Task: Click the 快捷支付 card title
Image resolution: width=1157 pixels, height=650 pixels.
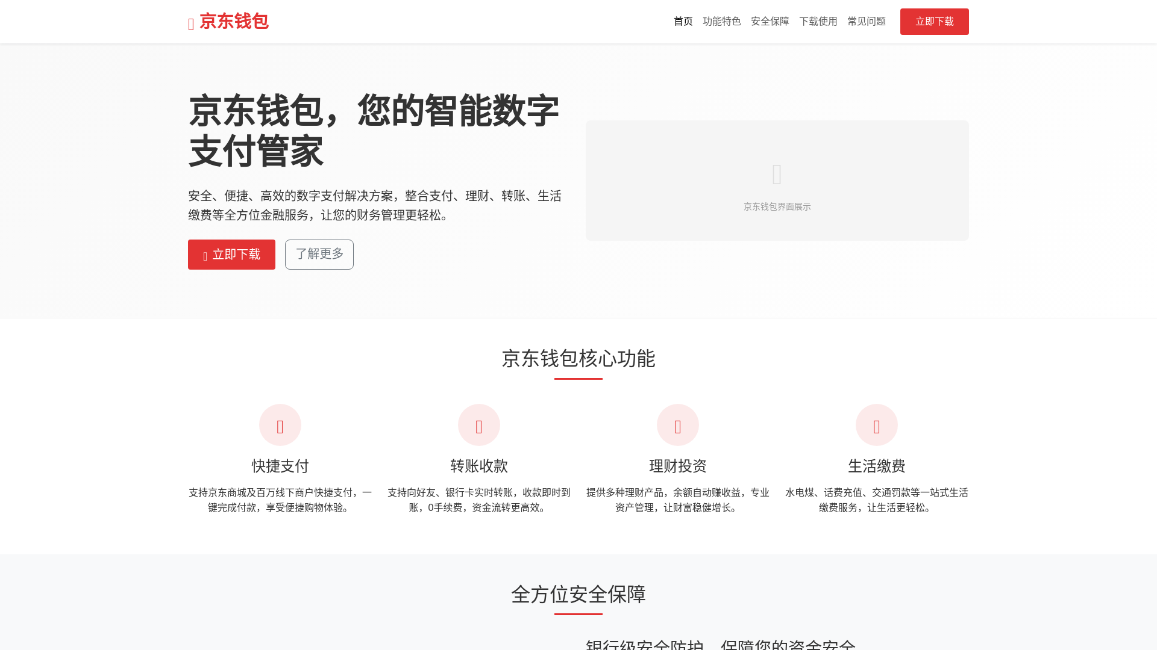Action: pos(280,466)
